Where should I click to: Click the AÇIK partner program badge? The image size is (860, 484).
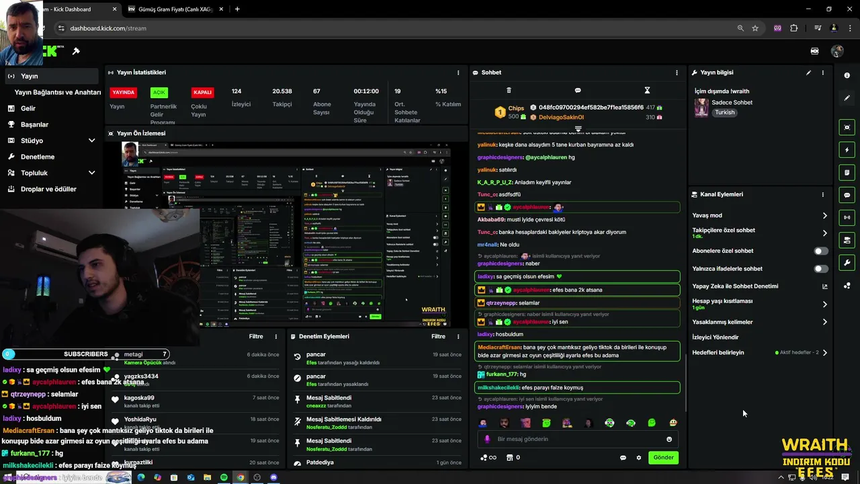point(159,92)
